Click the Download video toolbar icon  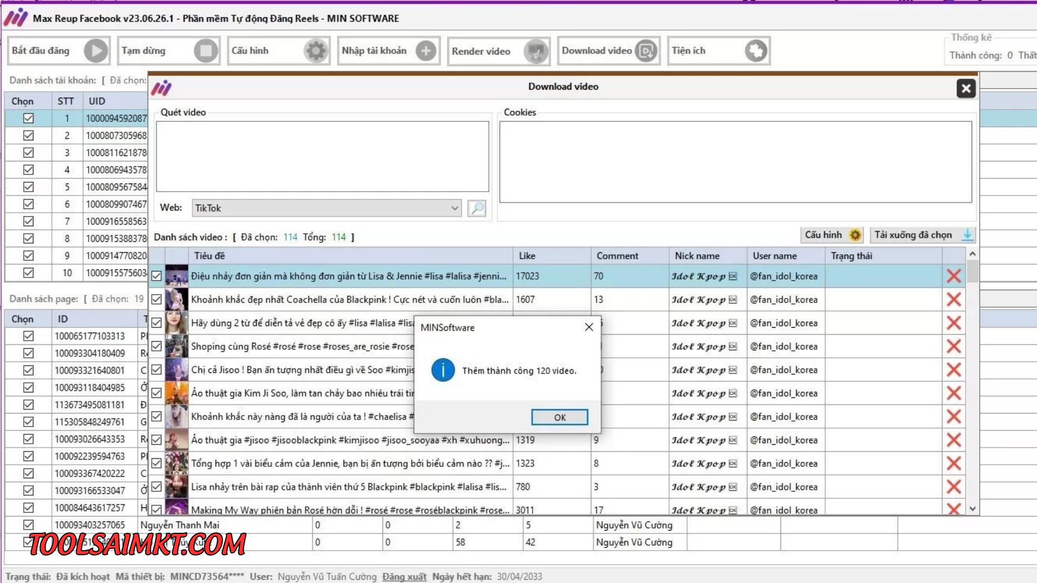tap(646, 51)
